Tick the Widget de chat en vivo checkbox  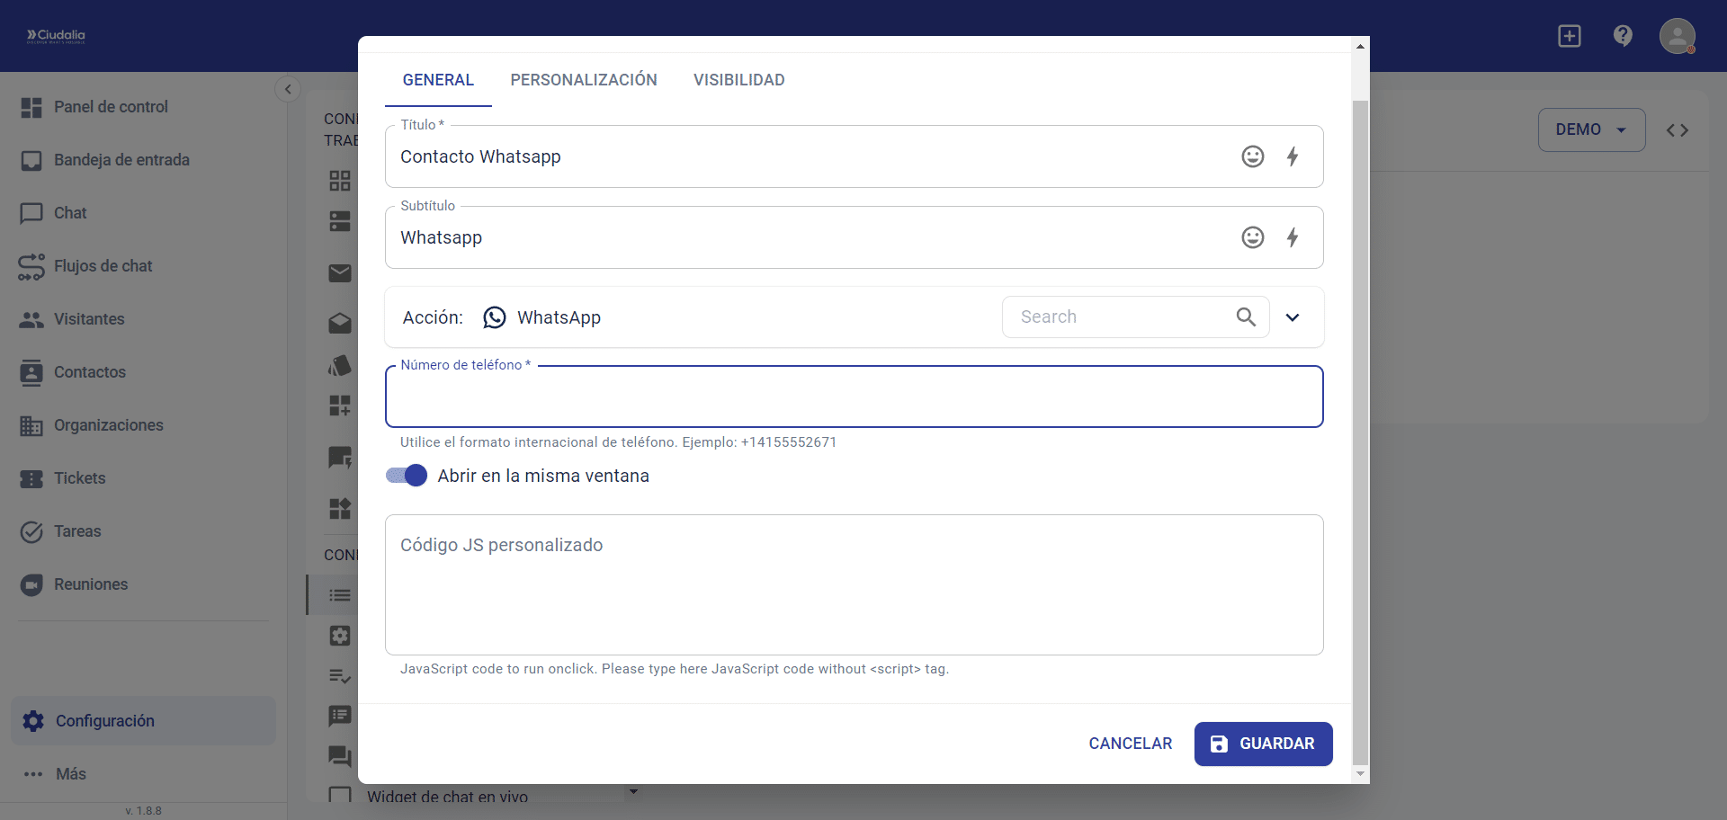pyautogui.click(x=340, y=796)
